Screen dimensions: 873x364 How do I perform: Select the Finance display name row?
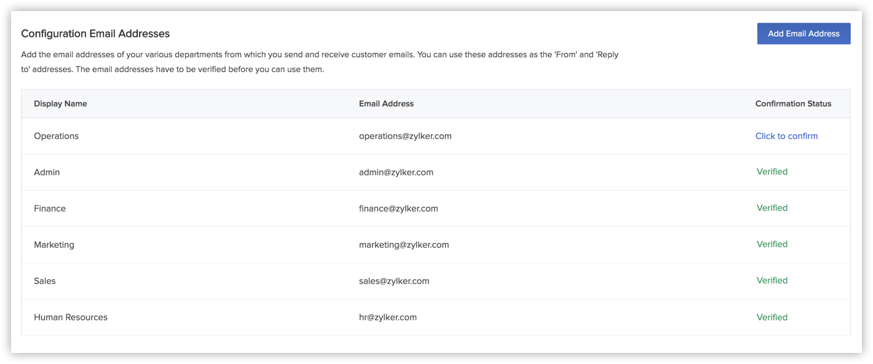(x=50, y=208)
